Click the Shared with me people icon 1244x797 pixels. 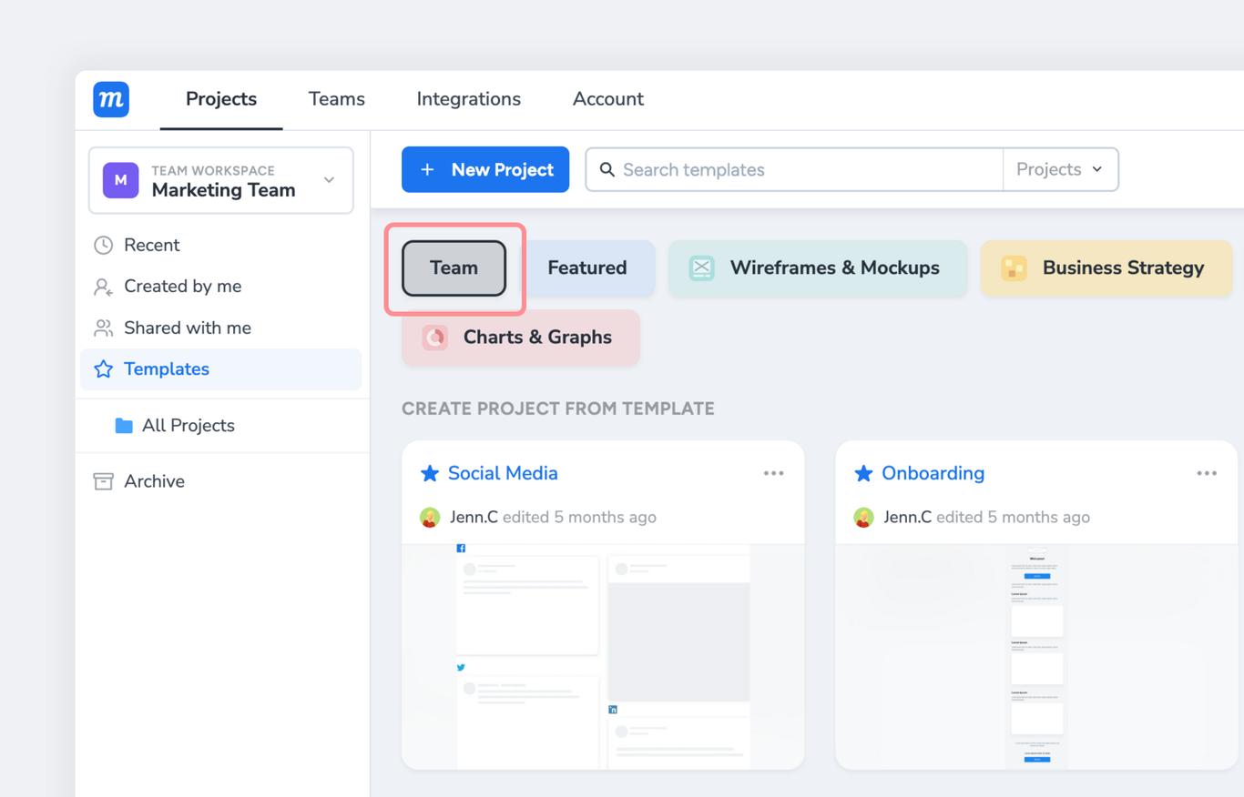[104, 328]
